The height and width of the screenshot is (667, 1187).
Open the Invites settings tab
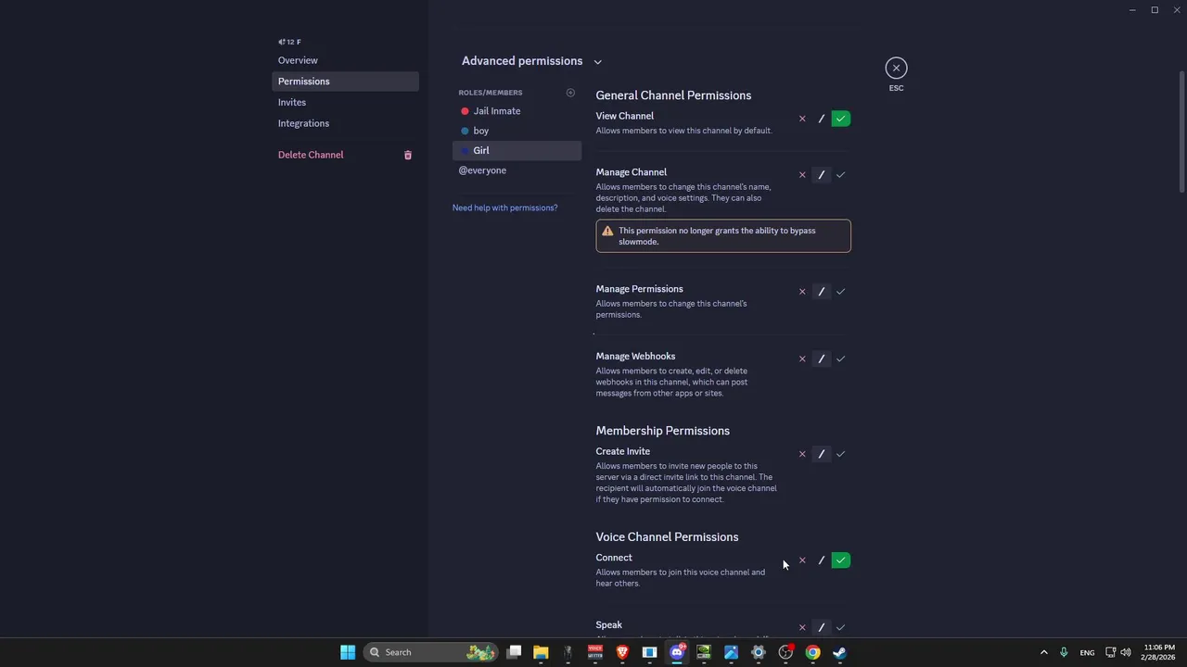tap(345, 103)
